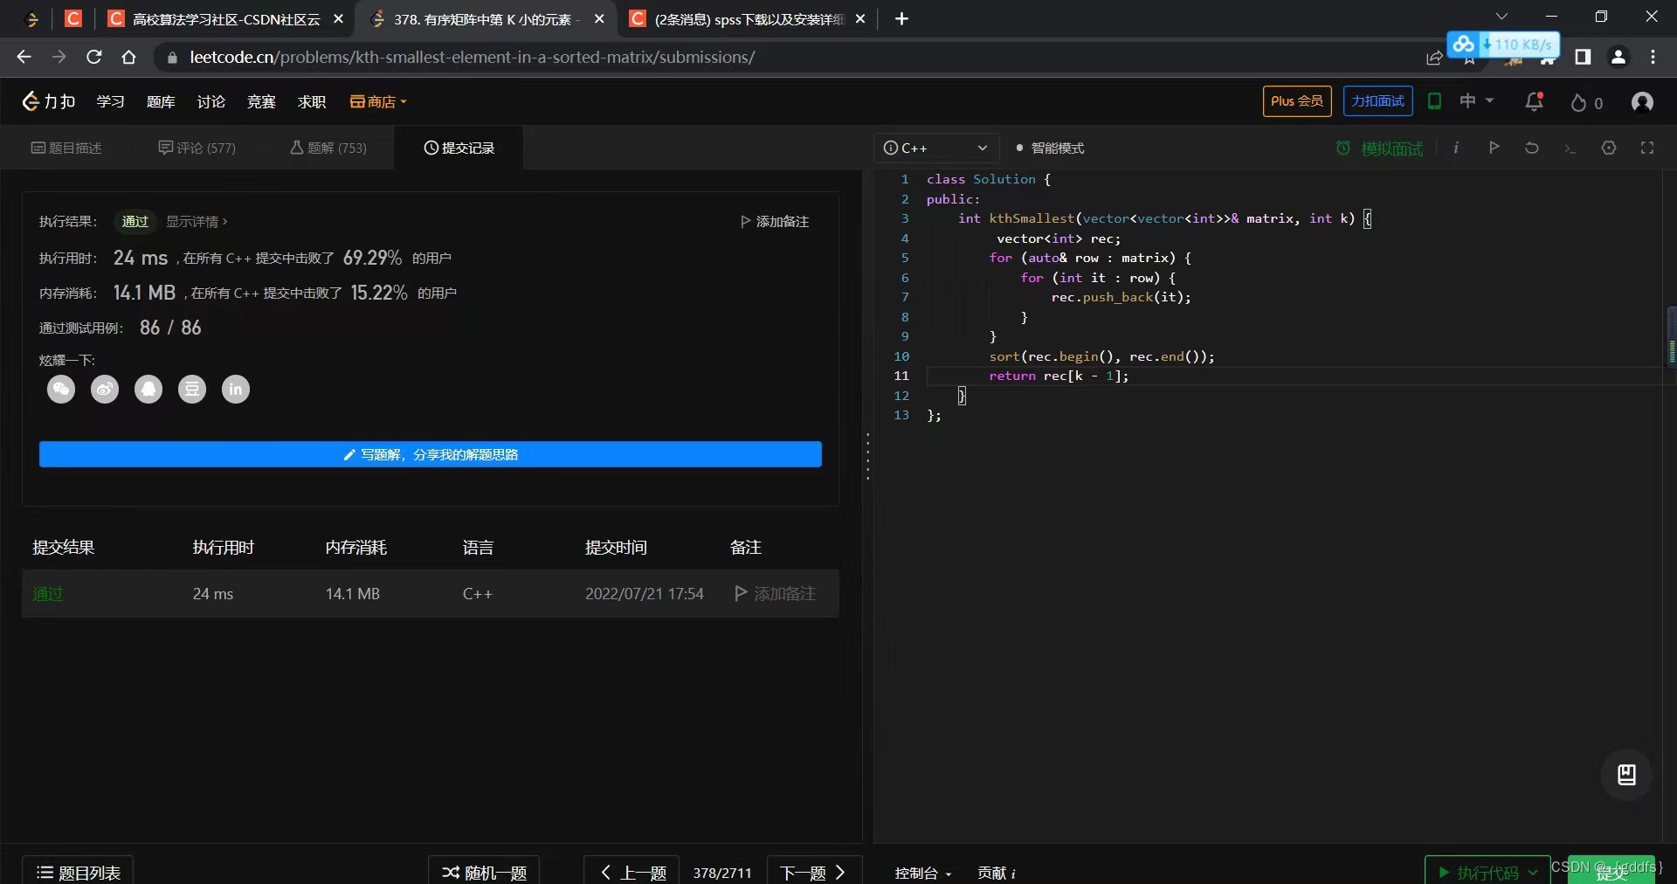Expand 显示详情 result details
This screenshot has width=1677, height=884.
(x=197, y=222)
